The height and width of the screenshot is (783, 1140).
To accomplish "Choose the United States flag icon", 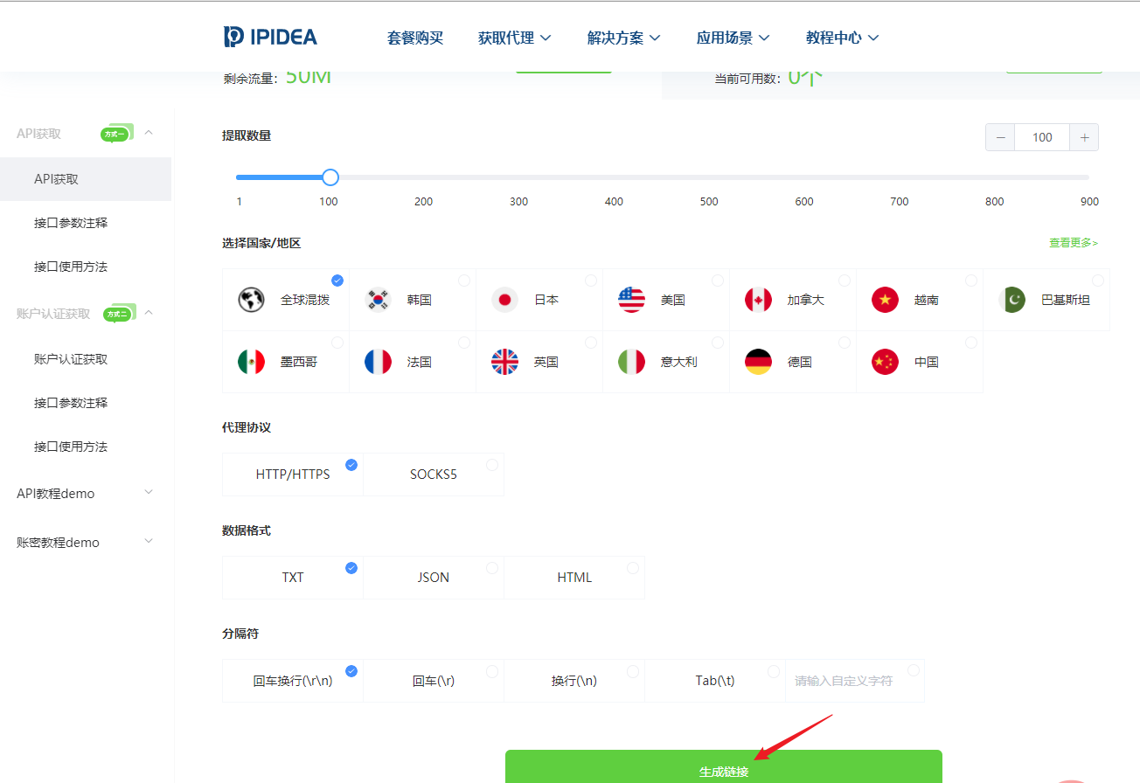I will click(x=631, y=300).
